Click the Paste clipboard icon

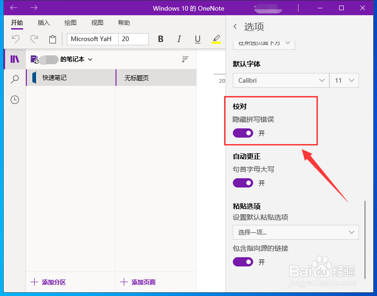[53, 39]
